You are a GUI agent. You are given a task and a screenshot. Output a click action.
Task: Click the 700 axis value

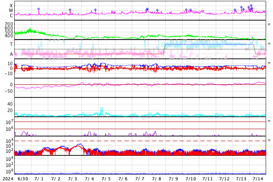[x=9, y=24]
